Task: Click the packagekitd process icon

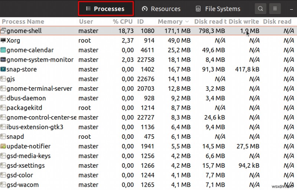Action: tap(3, 108)
